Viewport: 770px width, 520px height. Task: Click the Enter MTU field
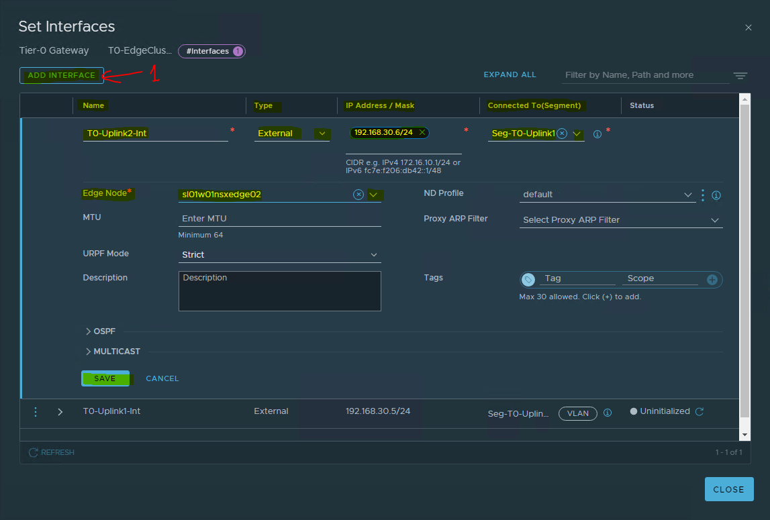click(279, 219)
